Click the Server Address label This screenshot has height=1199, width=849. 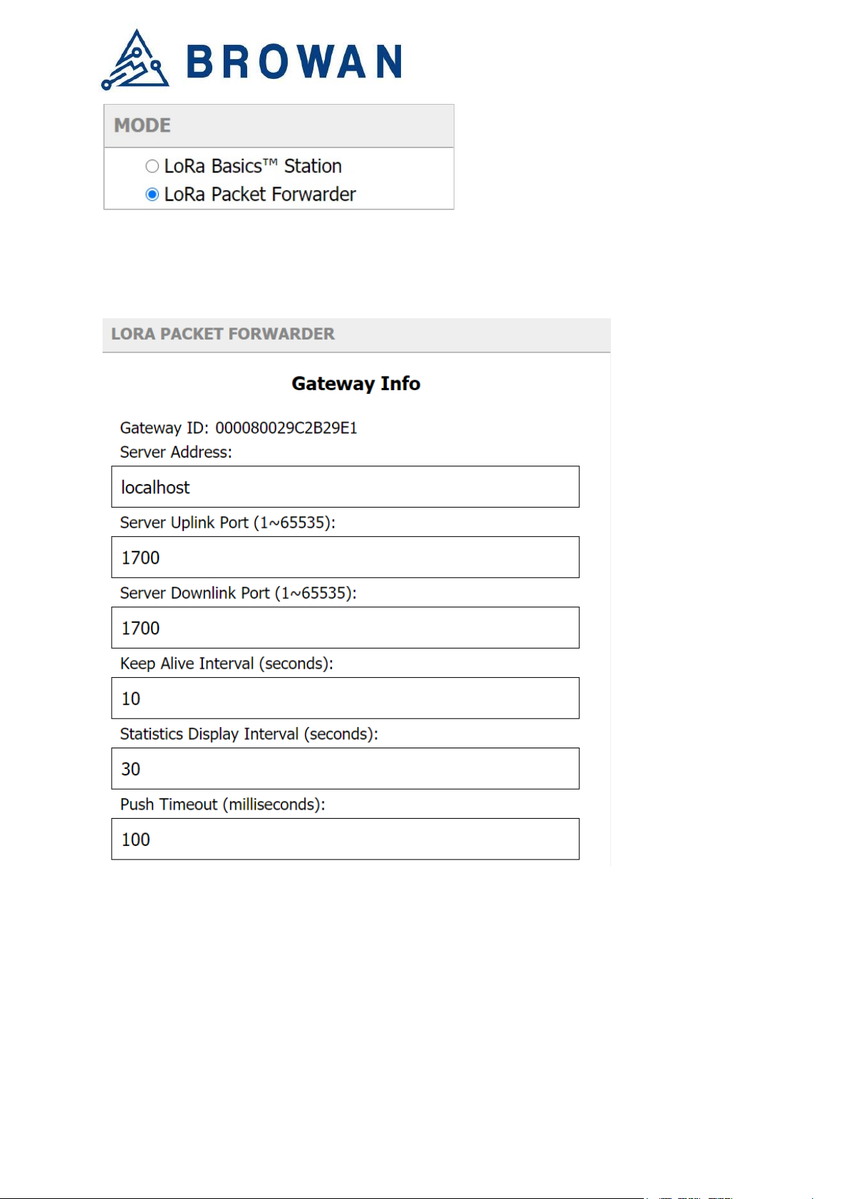pos(176,453)
